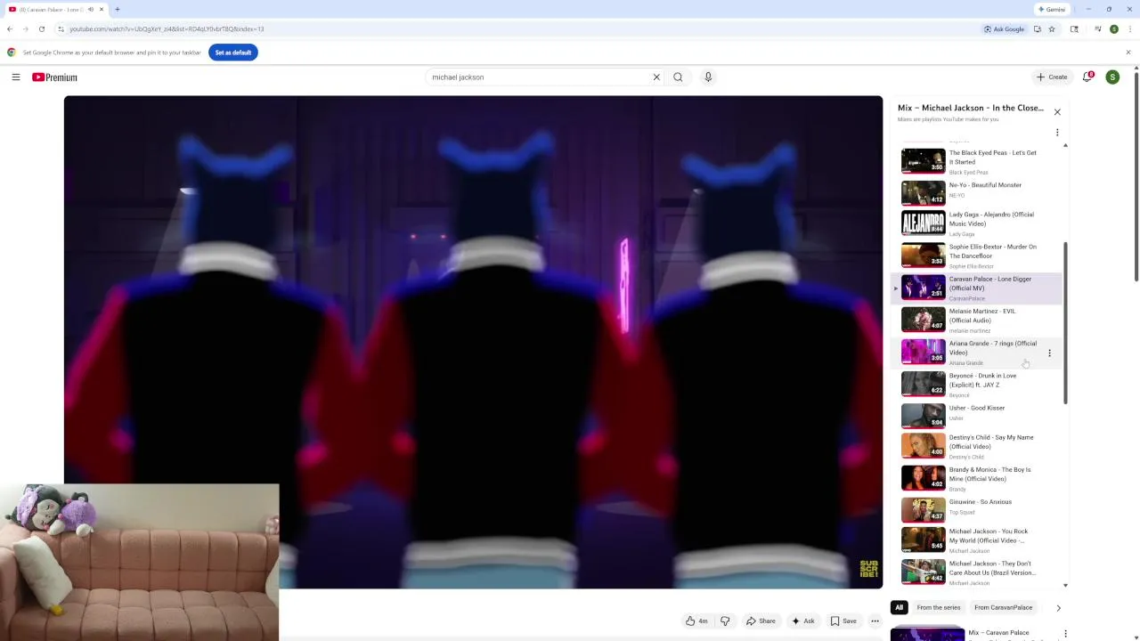Select the All filter chip
The width and height of the screenshot is (1140, 641).
point(899,608)
